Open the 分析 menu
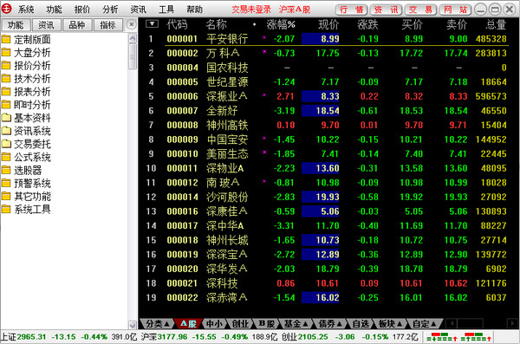This screenshot has width=520, height=344. click(110, 10)
